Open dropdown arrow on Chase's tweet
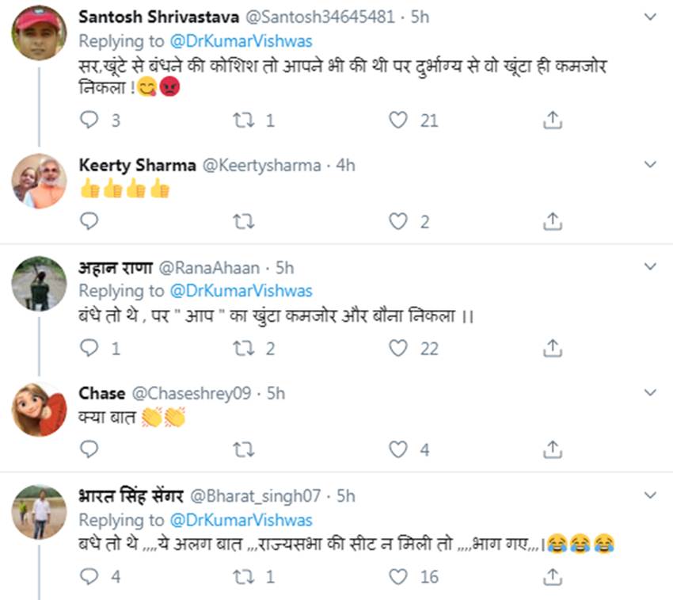 pyautogui.click(x=650, y=392)
